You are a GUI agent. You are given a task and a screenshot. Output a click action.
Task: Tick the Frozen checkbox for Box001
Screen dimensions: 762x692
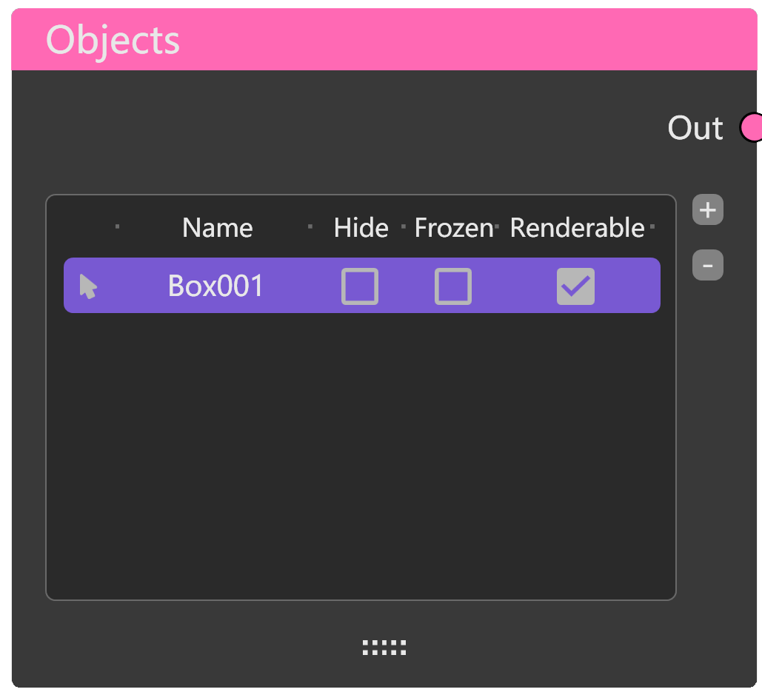pos(453,286)
